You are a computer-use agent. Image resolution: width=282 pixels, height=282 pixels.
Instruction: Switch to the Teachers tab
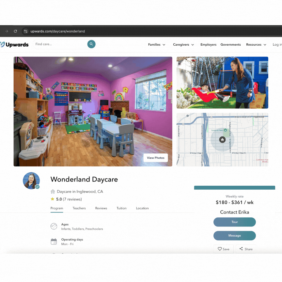tap(79, 208)
